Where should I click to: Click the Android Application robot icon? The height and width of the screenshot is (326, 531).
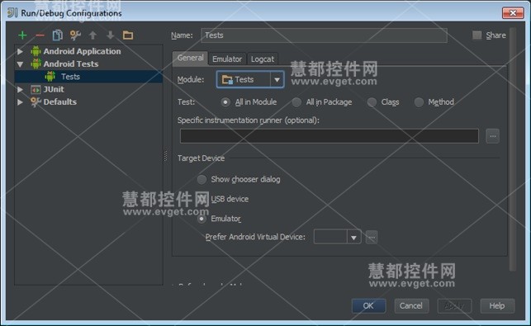[36, 51]
